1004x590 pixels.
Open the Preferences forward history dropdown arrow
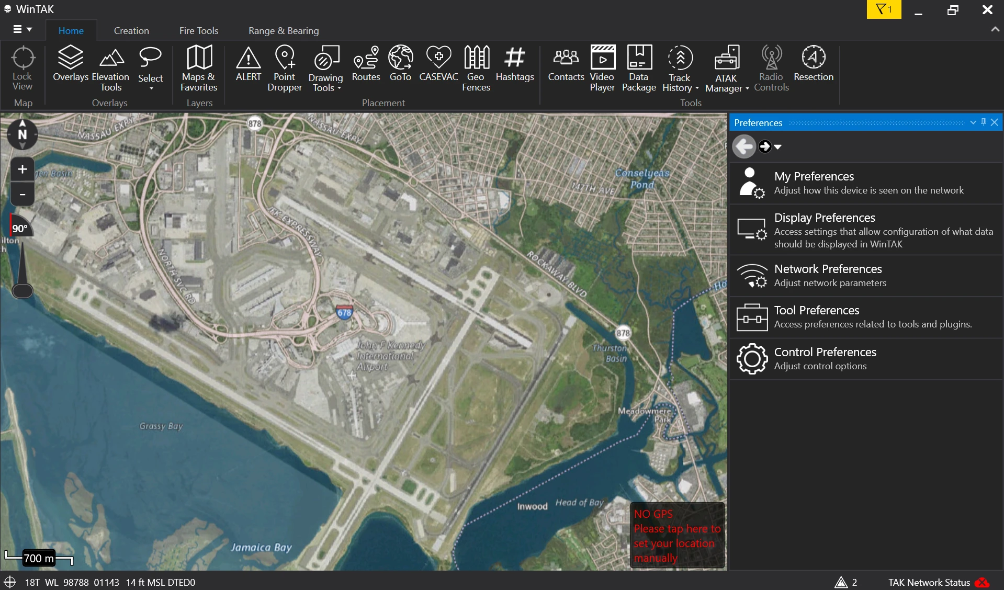click(778, 147)
